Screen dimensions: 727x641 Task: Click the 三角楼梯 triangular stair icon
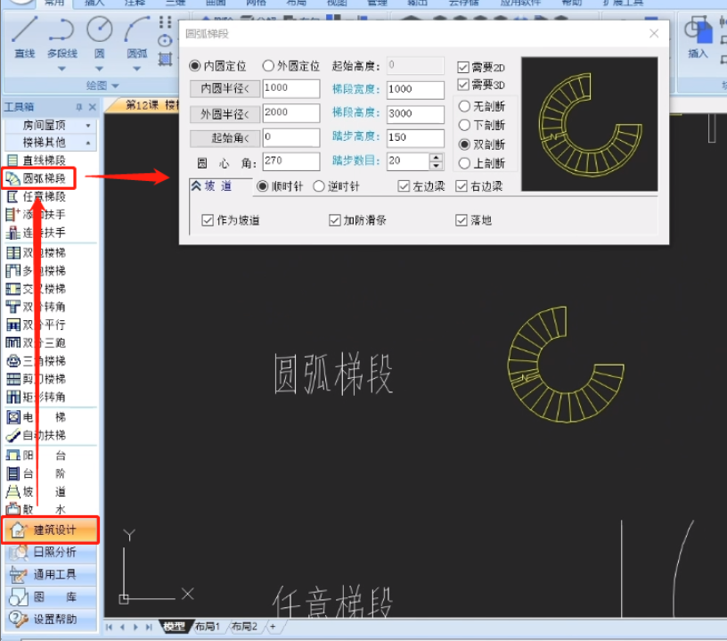[x=13, y=361]
